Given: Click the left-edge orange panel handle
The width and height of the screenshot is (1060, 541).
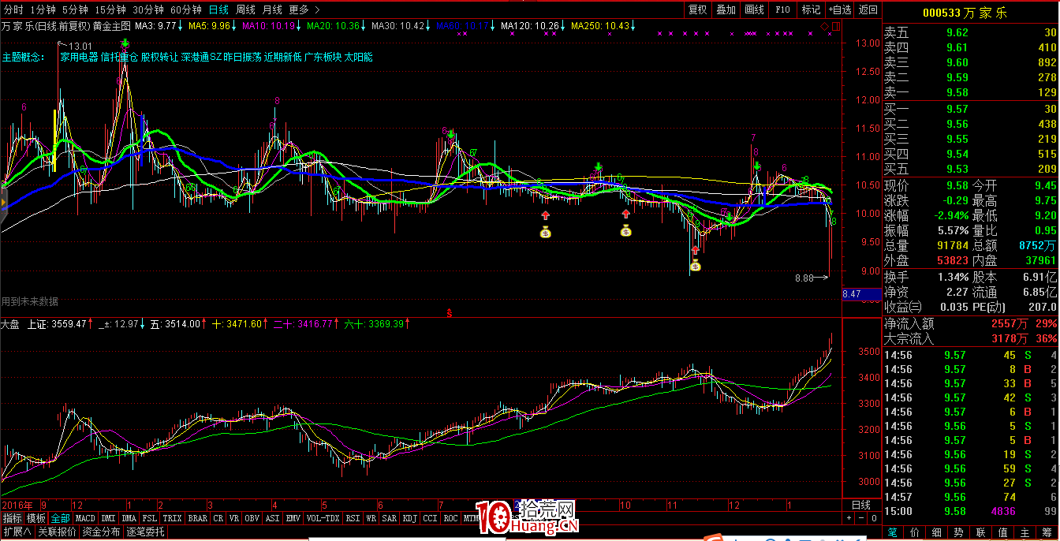Looking at the screenshot, I should pos(2,203).
